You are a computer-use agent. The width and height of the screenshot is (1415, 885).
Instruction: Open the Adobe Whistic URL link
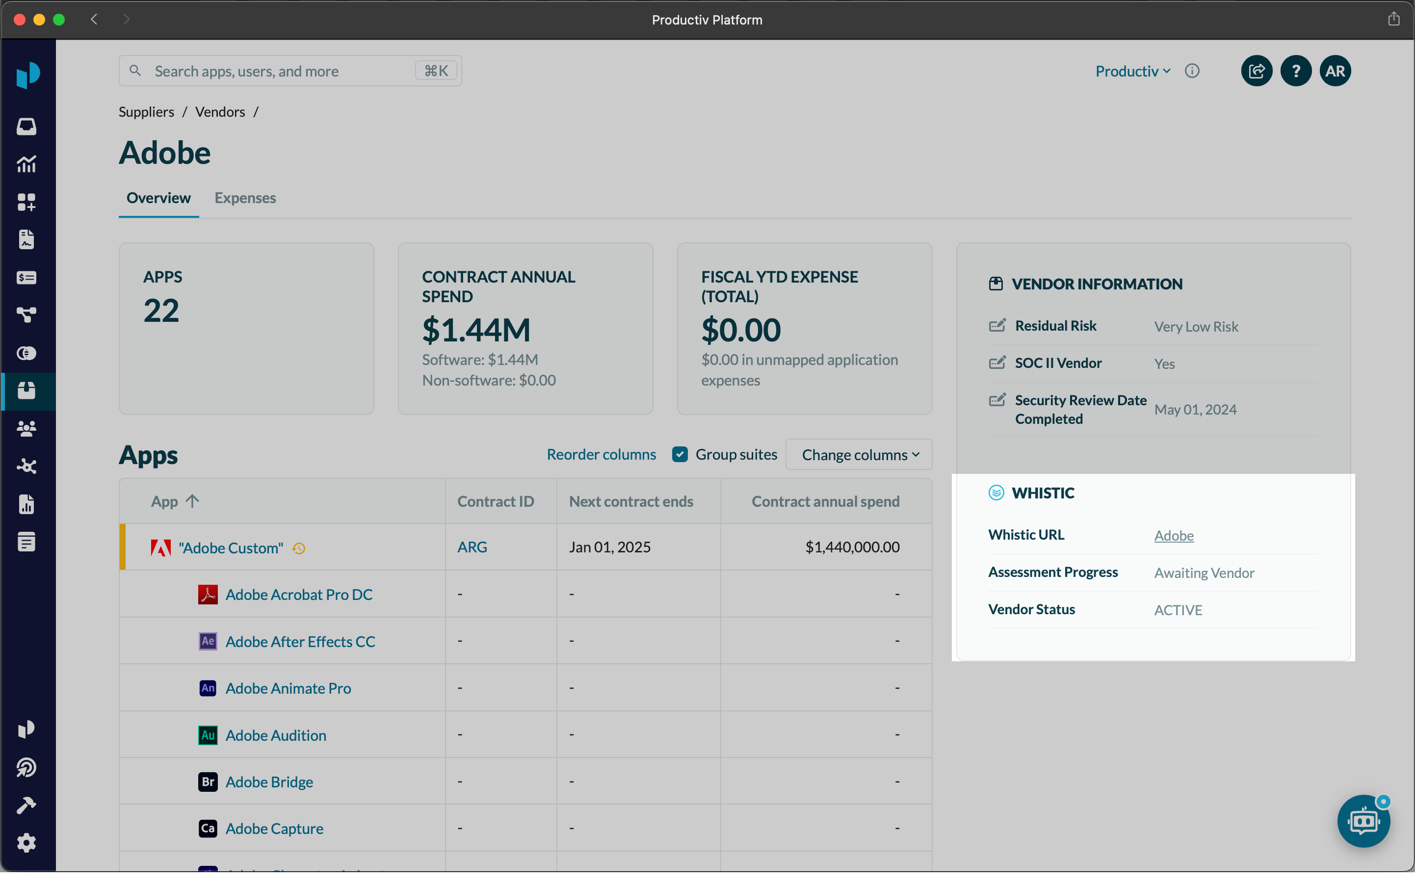click(1173, 535)
